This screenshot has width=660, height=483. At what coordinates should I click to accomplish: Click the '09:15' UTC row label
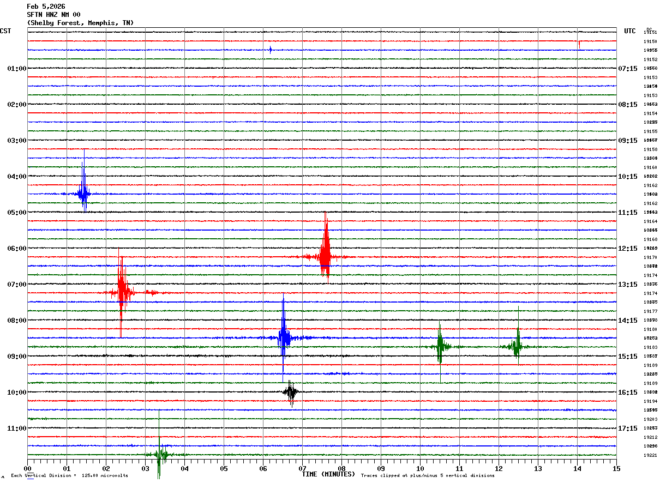click(628, 141)
